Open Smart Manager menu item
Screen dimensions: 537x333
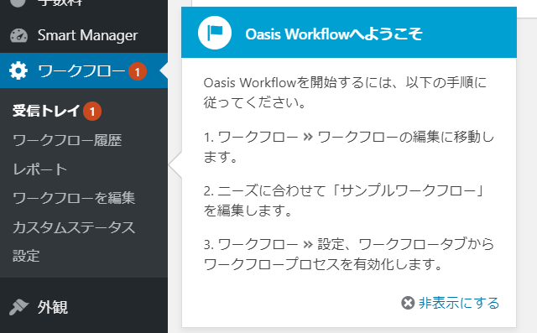tap(84, 35)
